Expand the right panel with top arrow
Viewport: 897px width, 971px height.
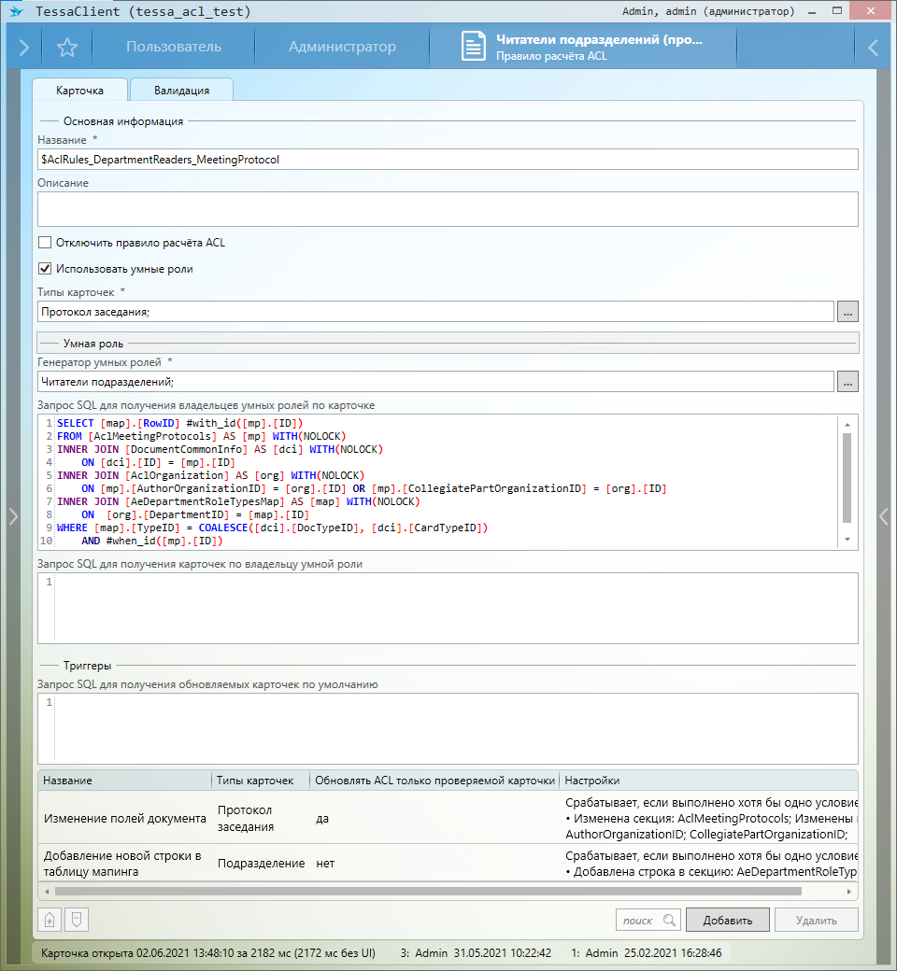(x=874, y=48)
